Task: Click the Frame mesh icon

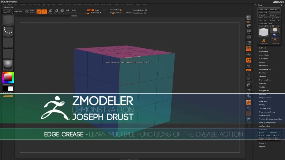Action: (248, 80)
